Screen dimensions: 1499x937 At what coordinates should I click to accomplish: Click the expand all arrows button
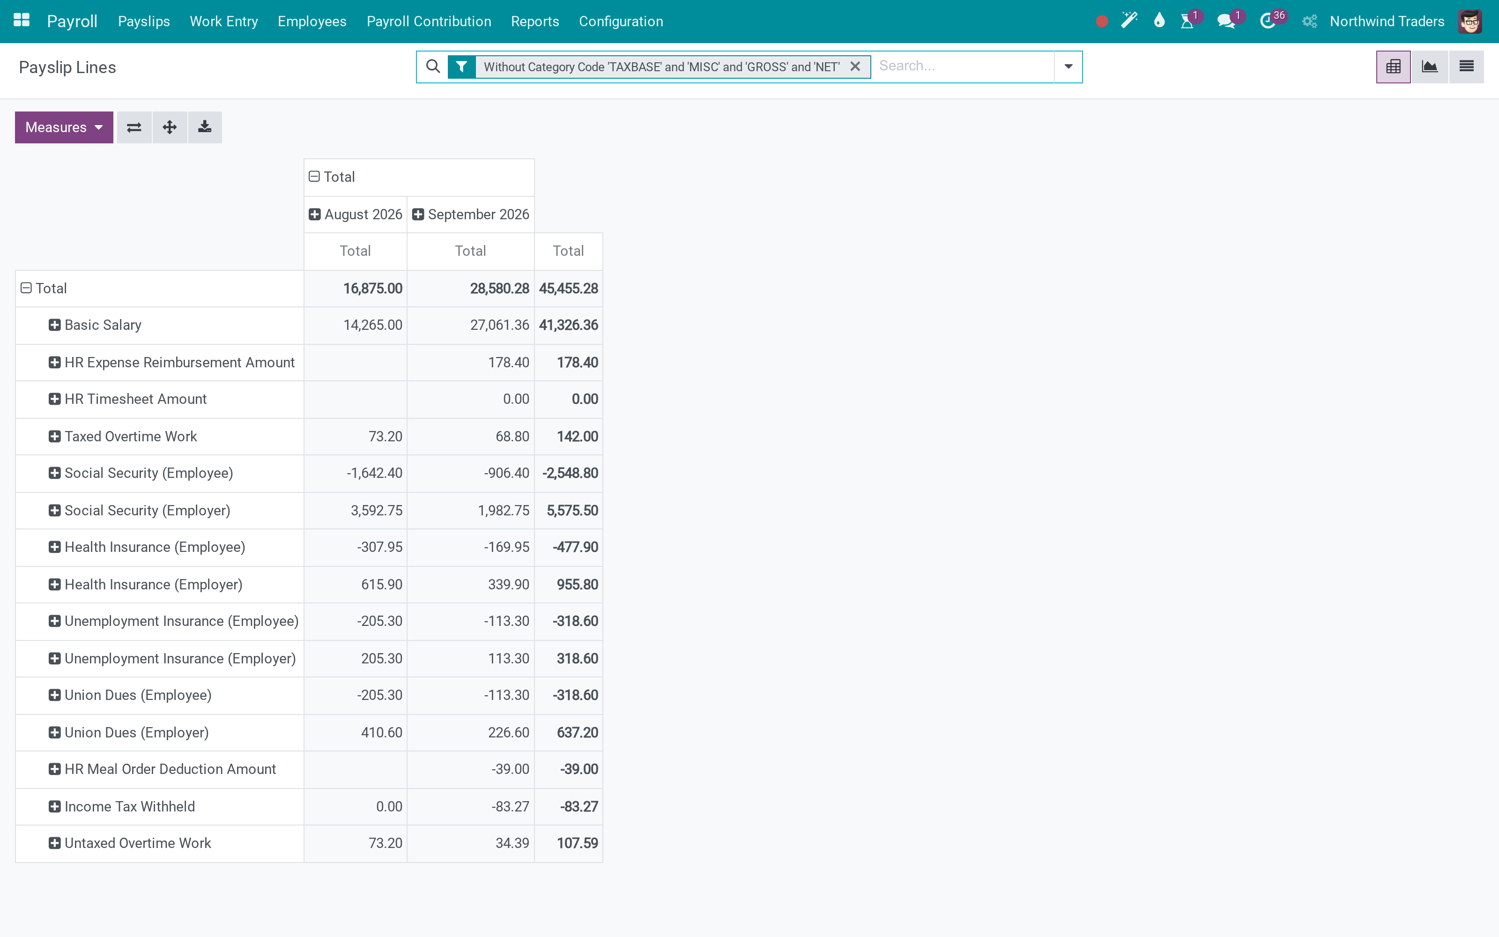pos(170,127)
